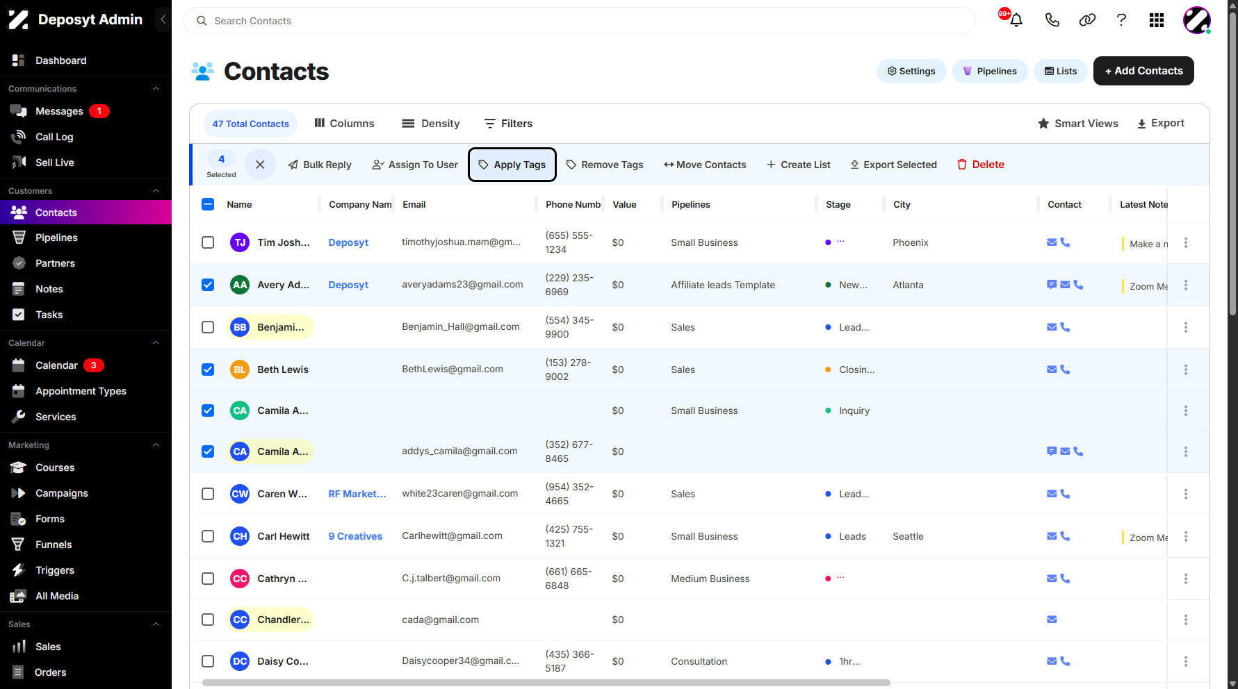Open the link chain icon in header

(x=1087, y=20)
